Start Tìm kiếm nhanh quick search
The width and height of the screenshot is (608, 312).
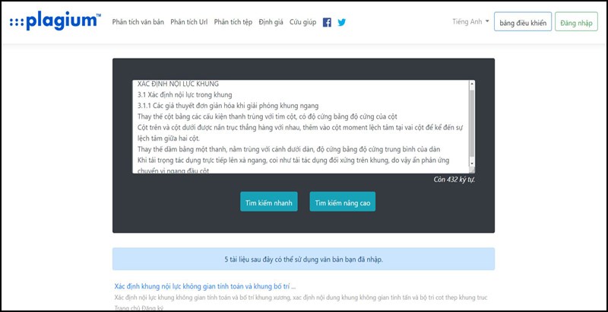269,202
